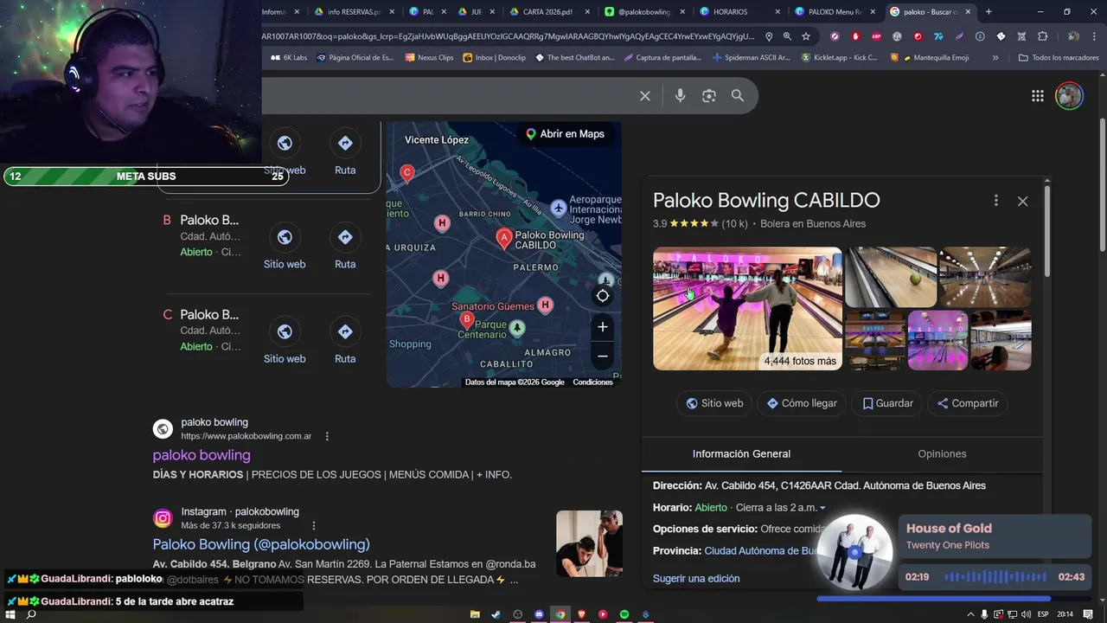This screenshot has height=623, width=1107.
Task: Open Sitio web for result B
Action: pos(285,246)
